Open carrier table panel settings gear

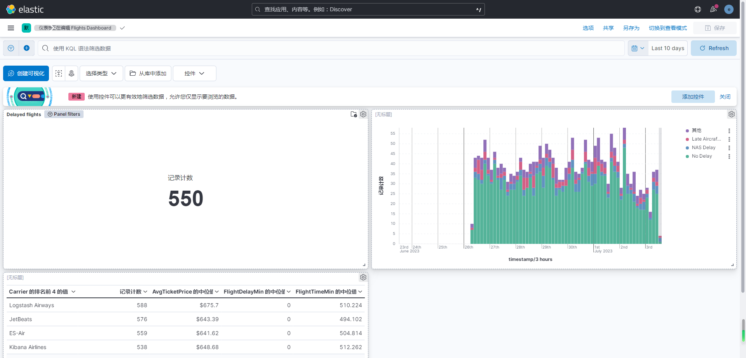tap(363, 277)
